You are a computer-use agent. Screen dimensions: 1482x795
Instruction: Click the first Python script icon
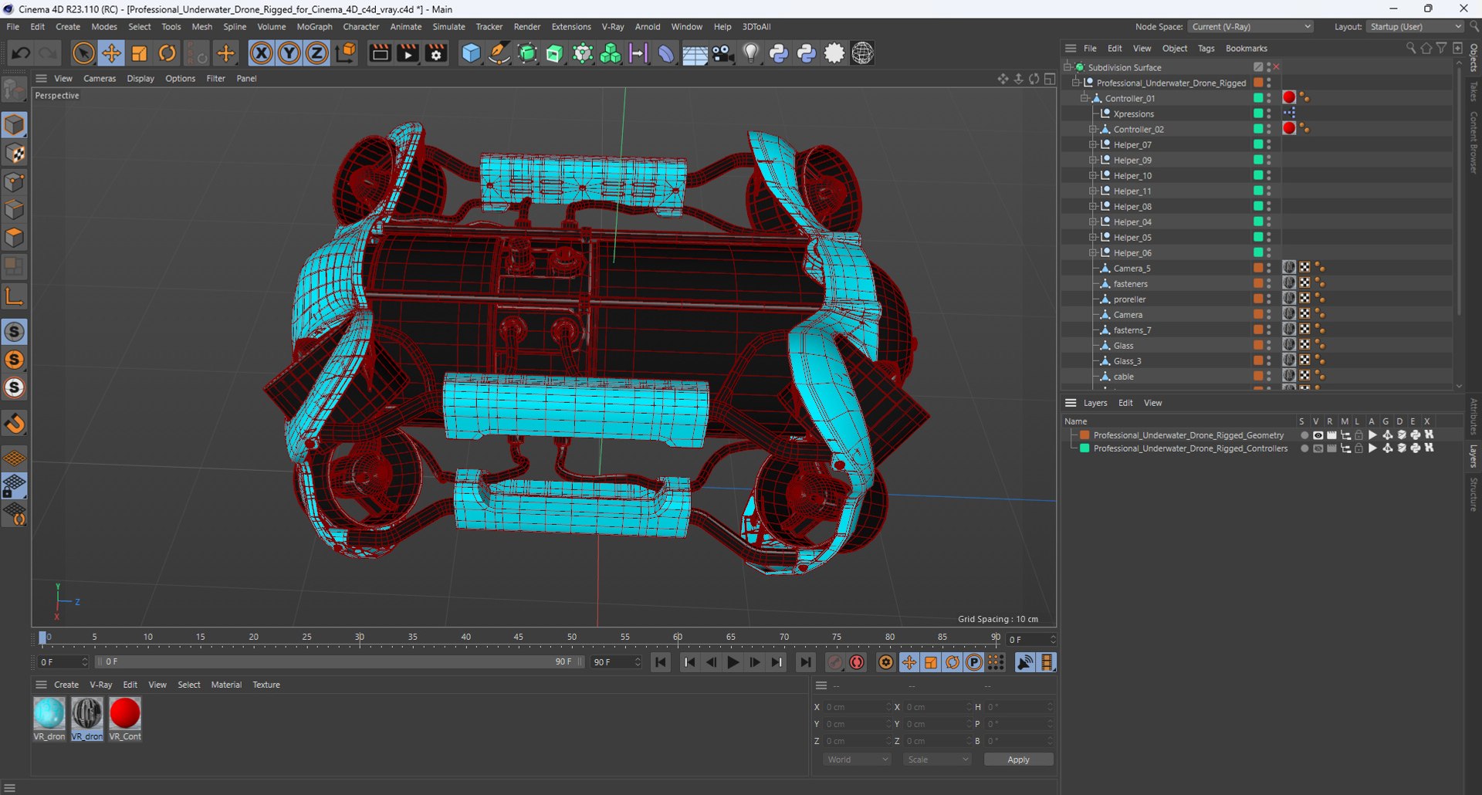click(x=779, y=53)
